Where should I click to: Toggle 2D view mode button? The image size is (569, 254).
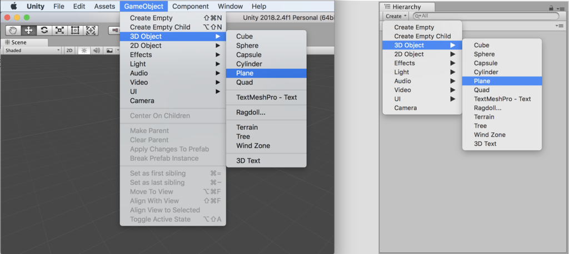69,50
